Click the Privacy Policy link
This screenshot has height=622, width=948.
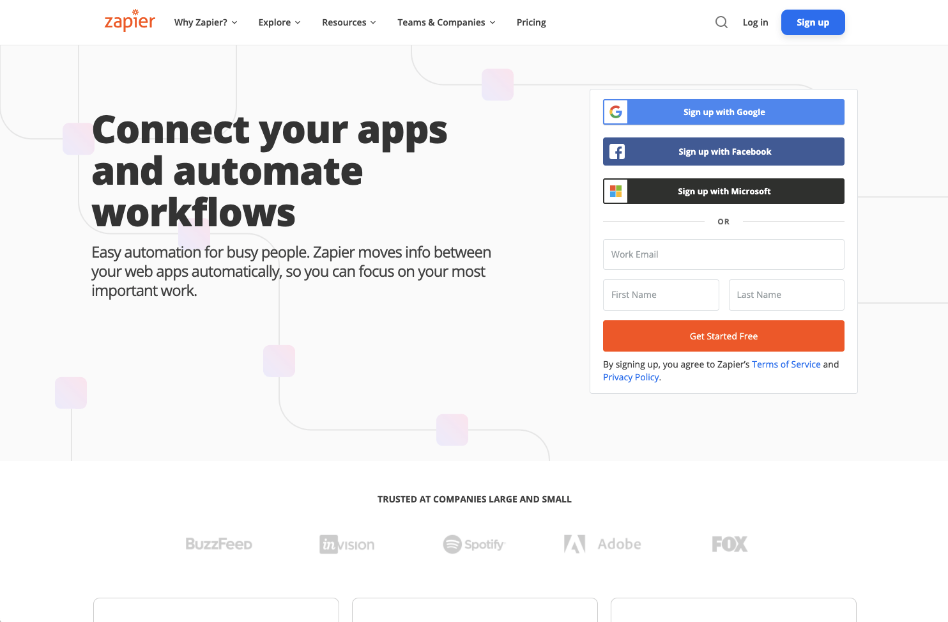[x=631, y=377]
